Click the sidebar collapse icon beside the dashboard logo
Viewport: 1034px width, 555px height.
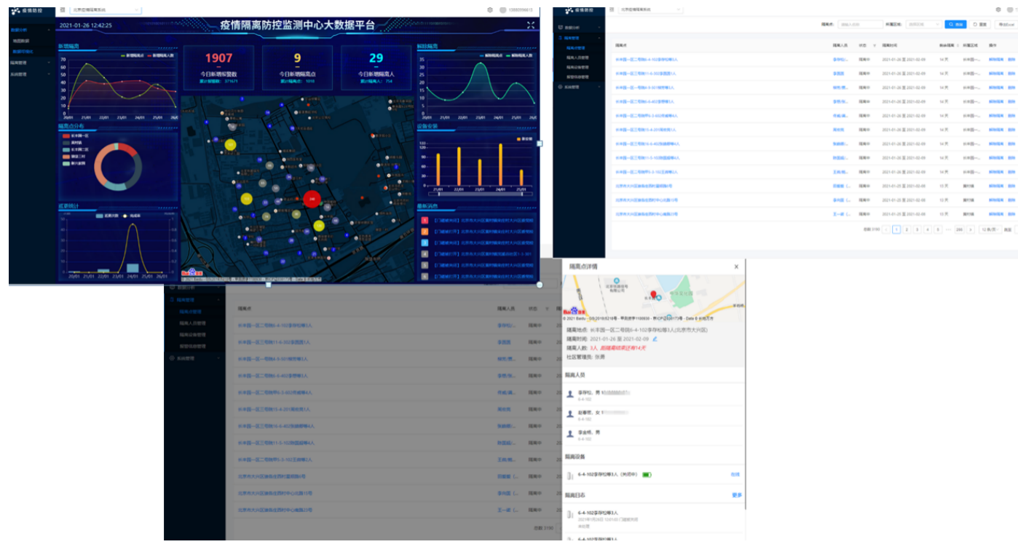pos(63,9)
